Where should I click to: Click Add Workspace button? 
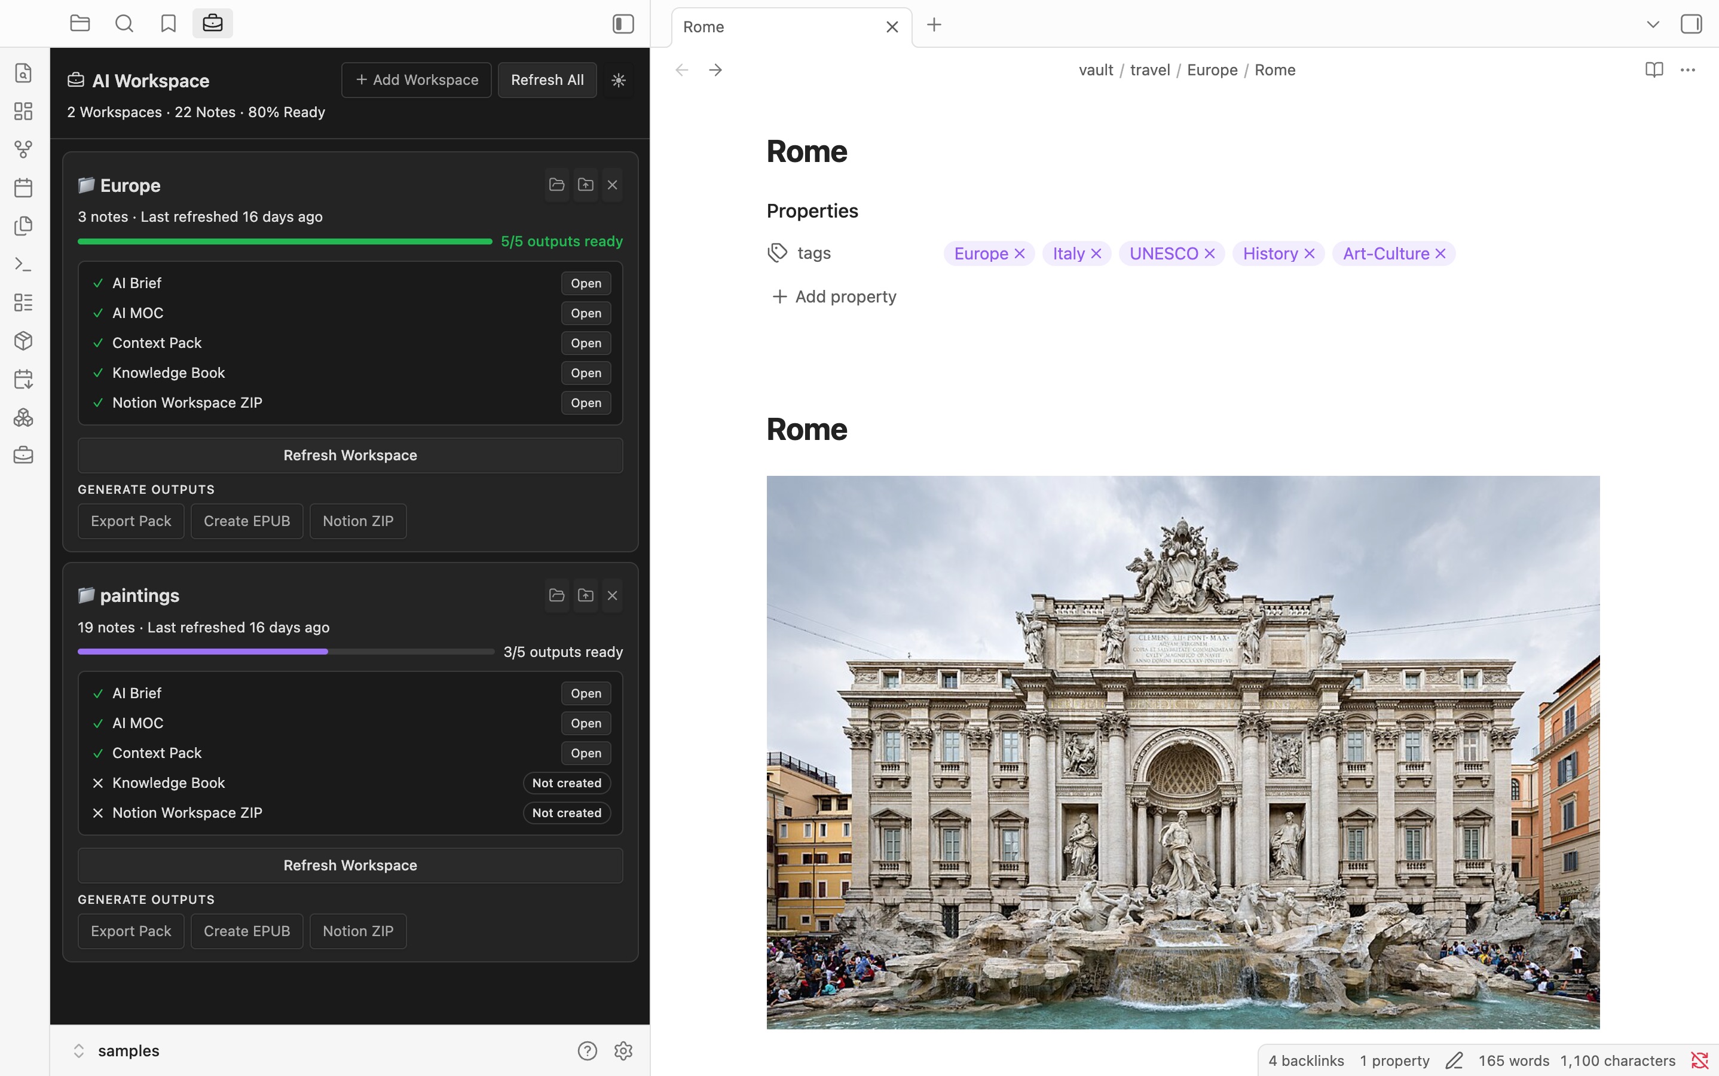(416, 80)
